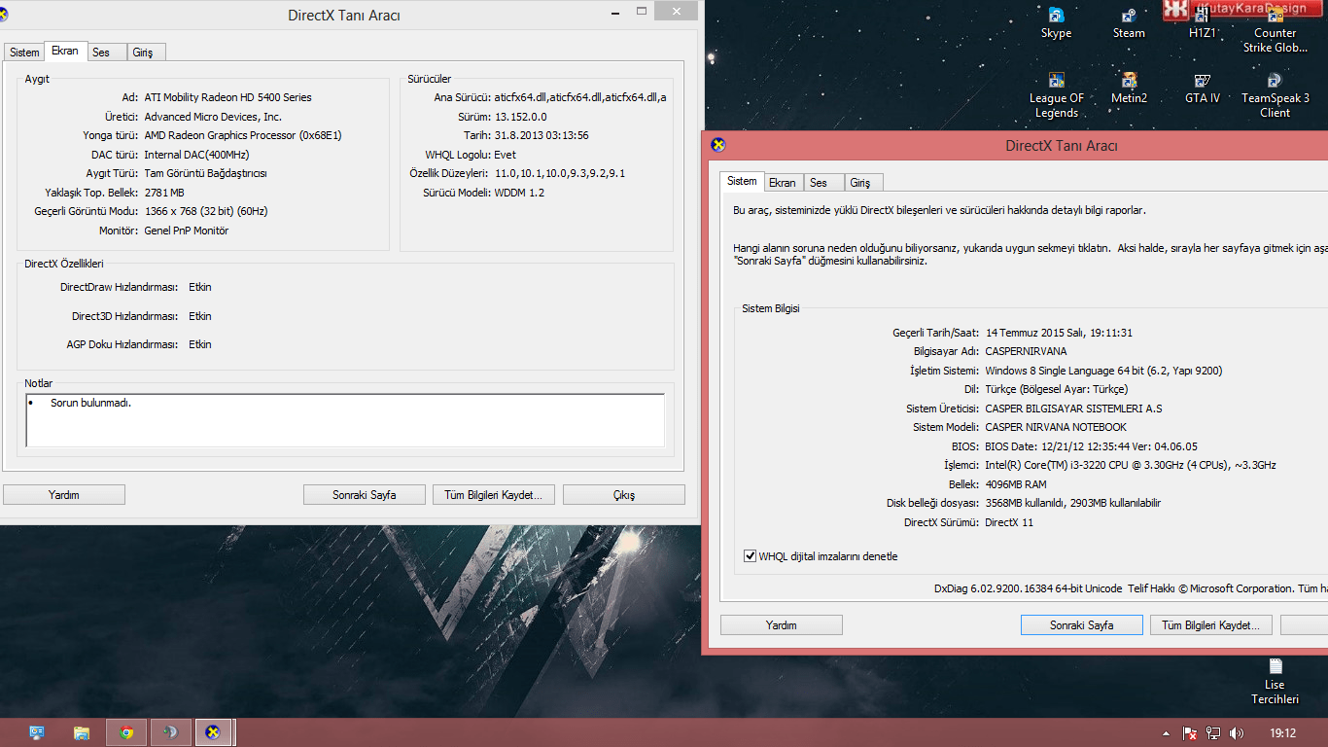Click the DirectX Tanı Aracı taskbar button

pos(214,732)
